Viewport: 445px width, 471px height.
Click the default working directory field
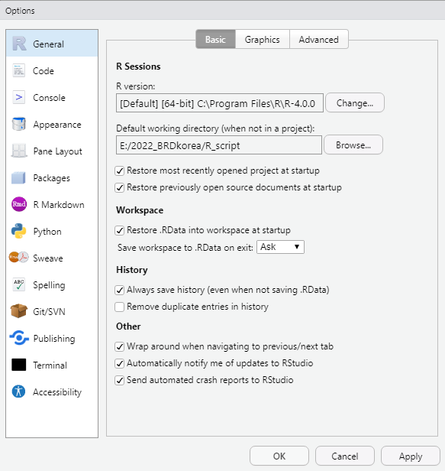coord(219,145)
